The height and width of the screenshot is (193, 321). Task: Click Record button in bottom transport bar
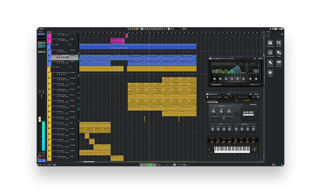pos(154,165)
